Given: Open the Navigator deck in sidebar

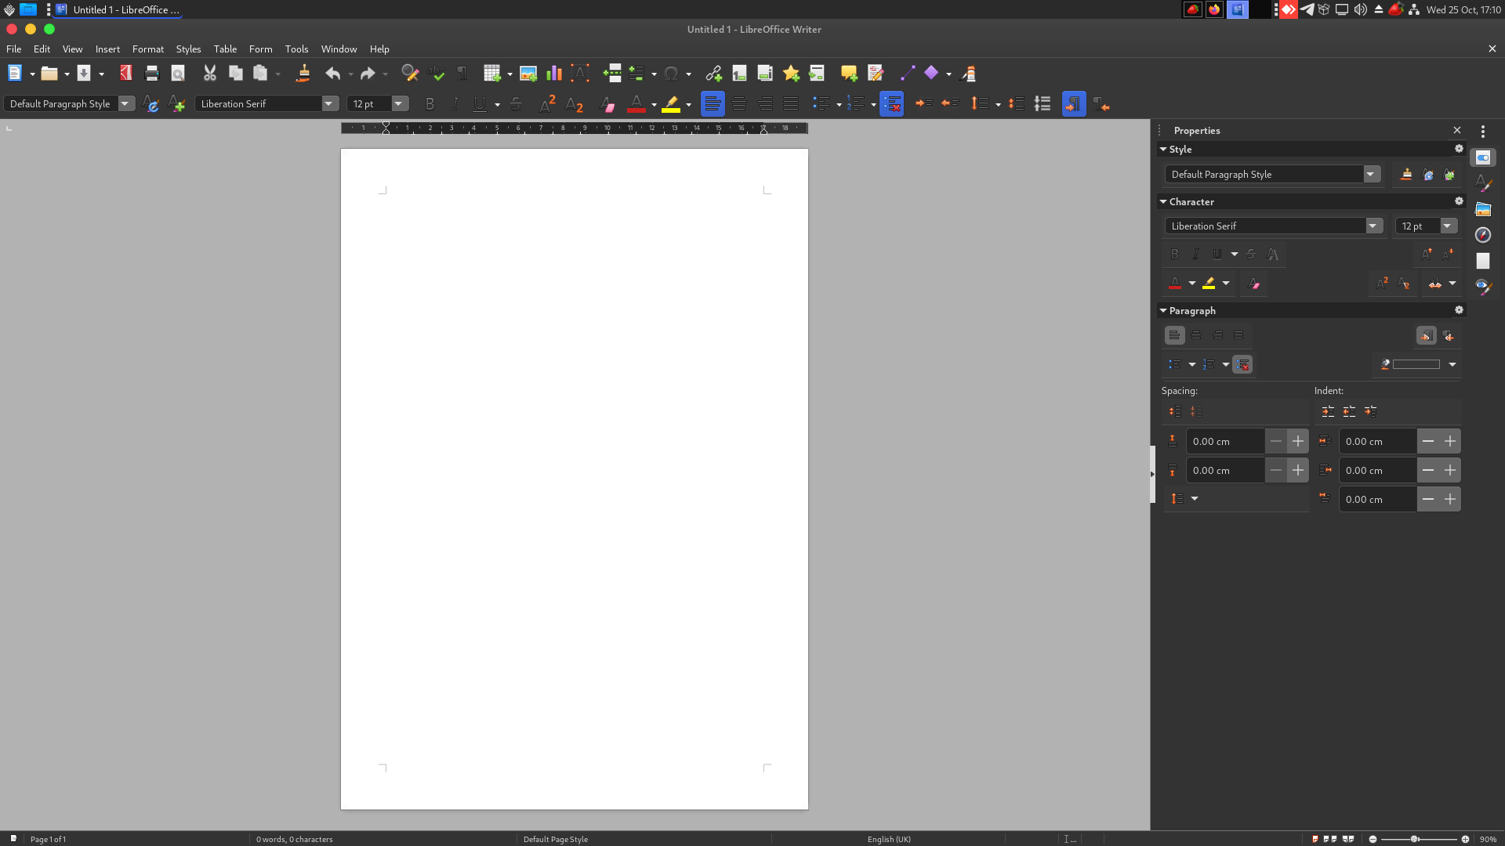Looking at the screenshot, I should (1482, 235).
